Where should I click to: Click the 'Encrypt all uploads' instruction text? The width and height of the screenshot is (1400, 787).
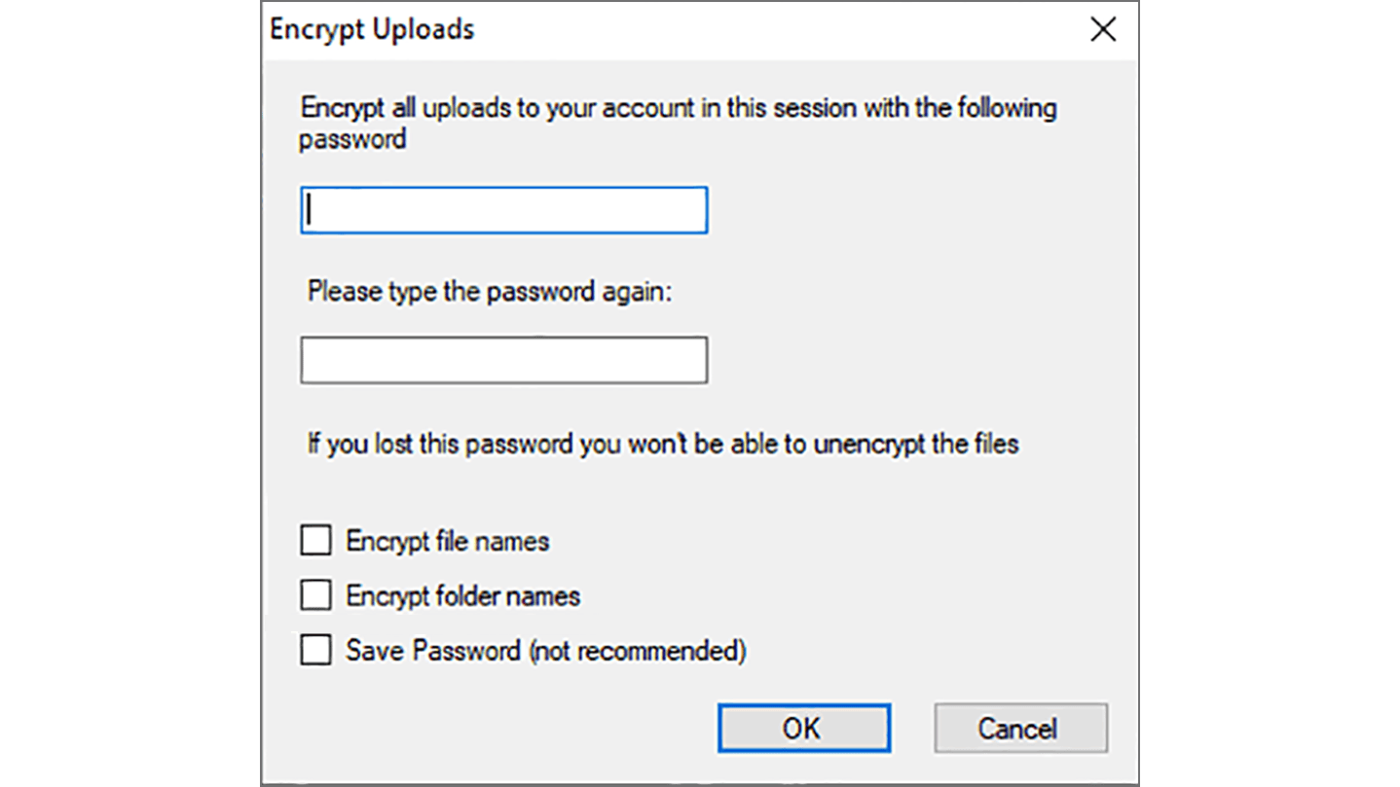[x=678, y=108]
